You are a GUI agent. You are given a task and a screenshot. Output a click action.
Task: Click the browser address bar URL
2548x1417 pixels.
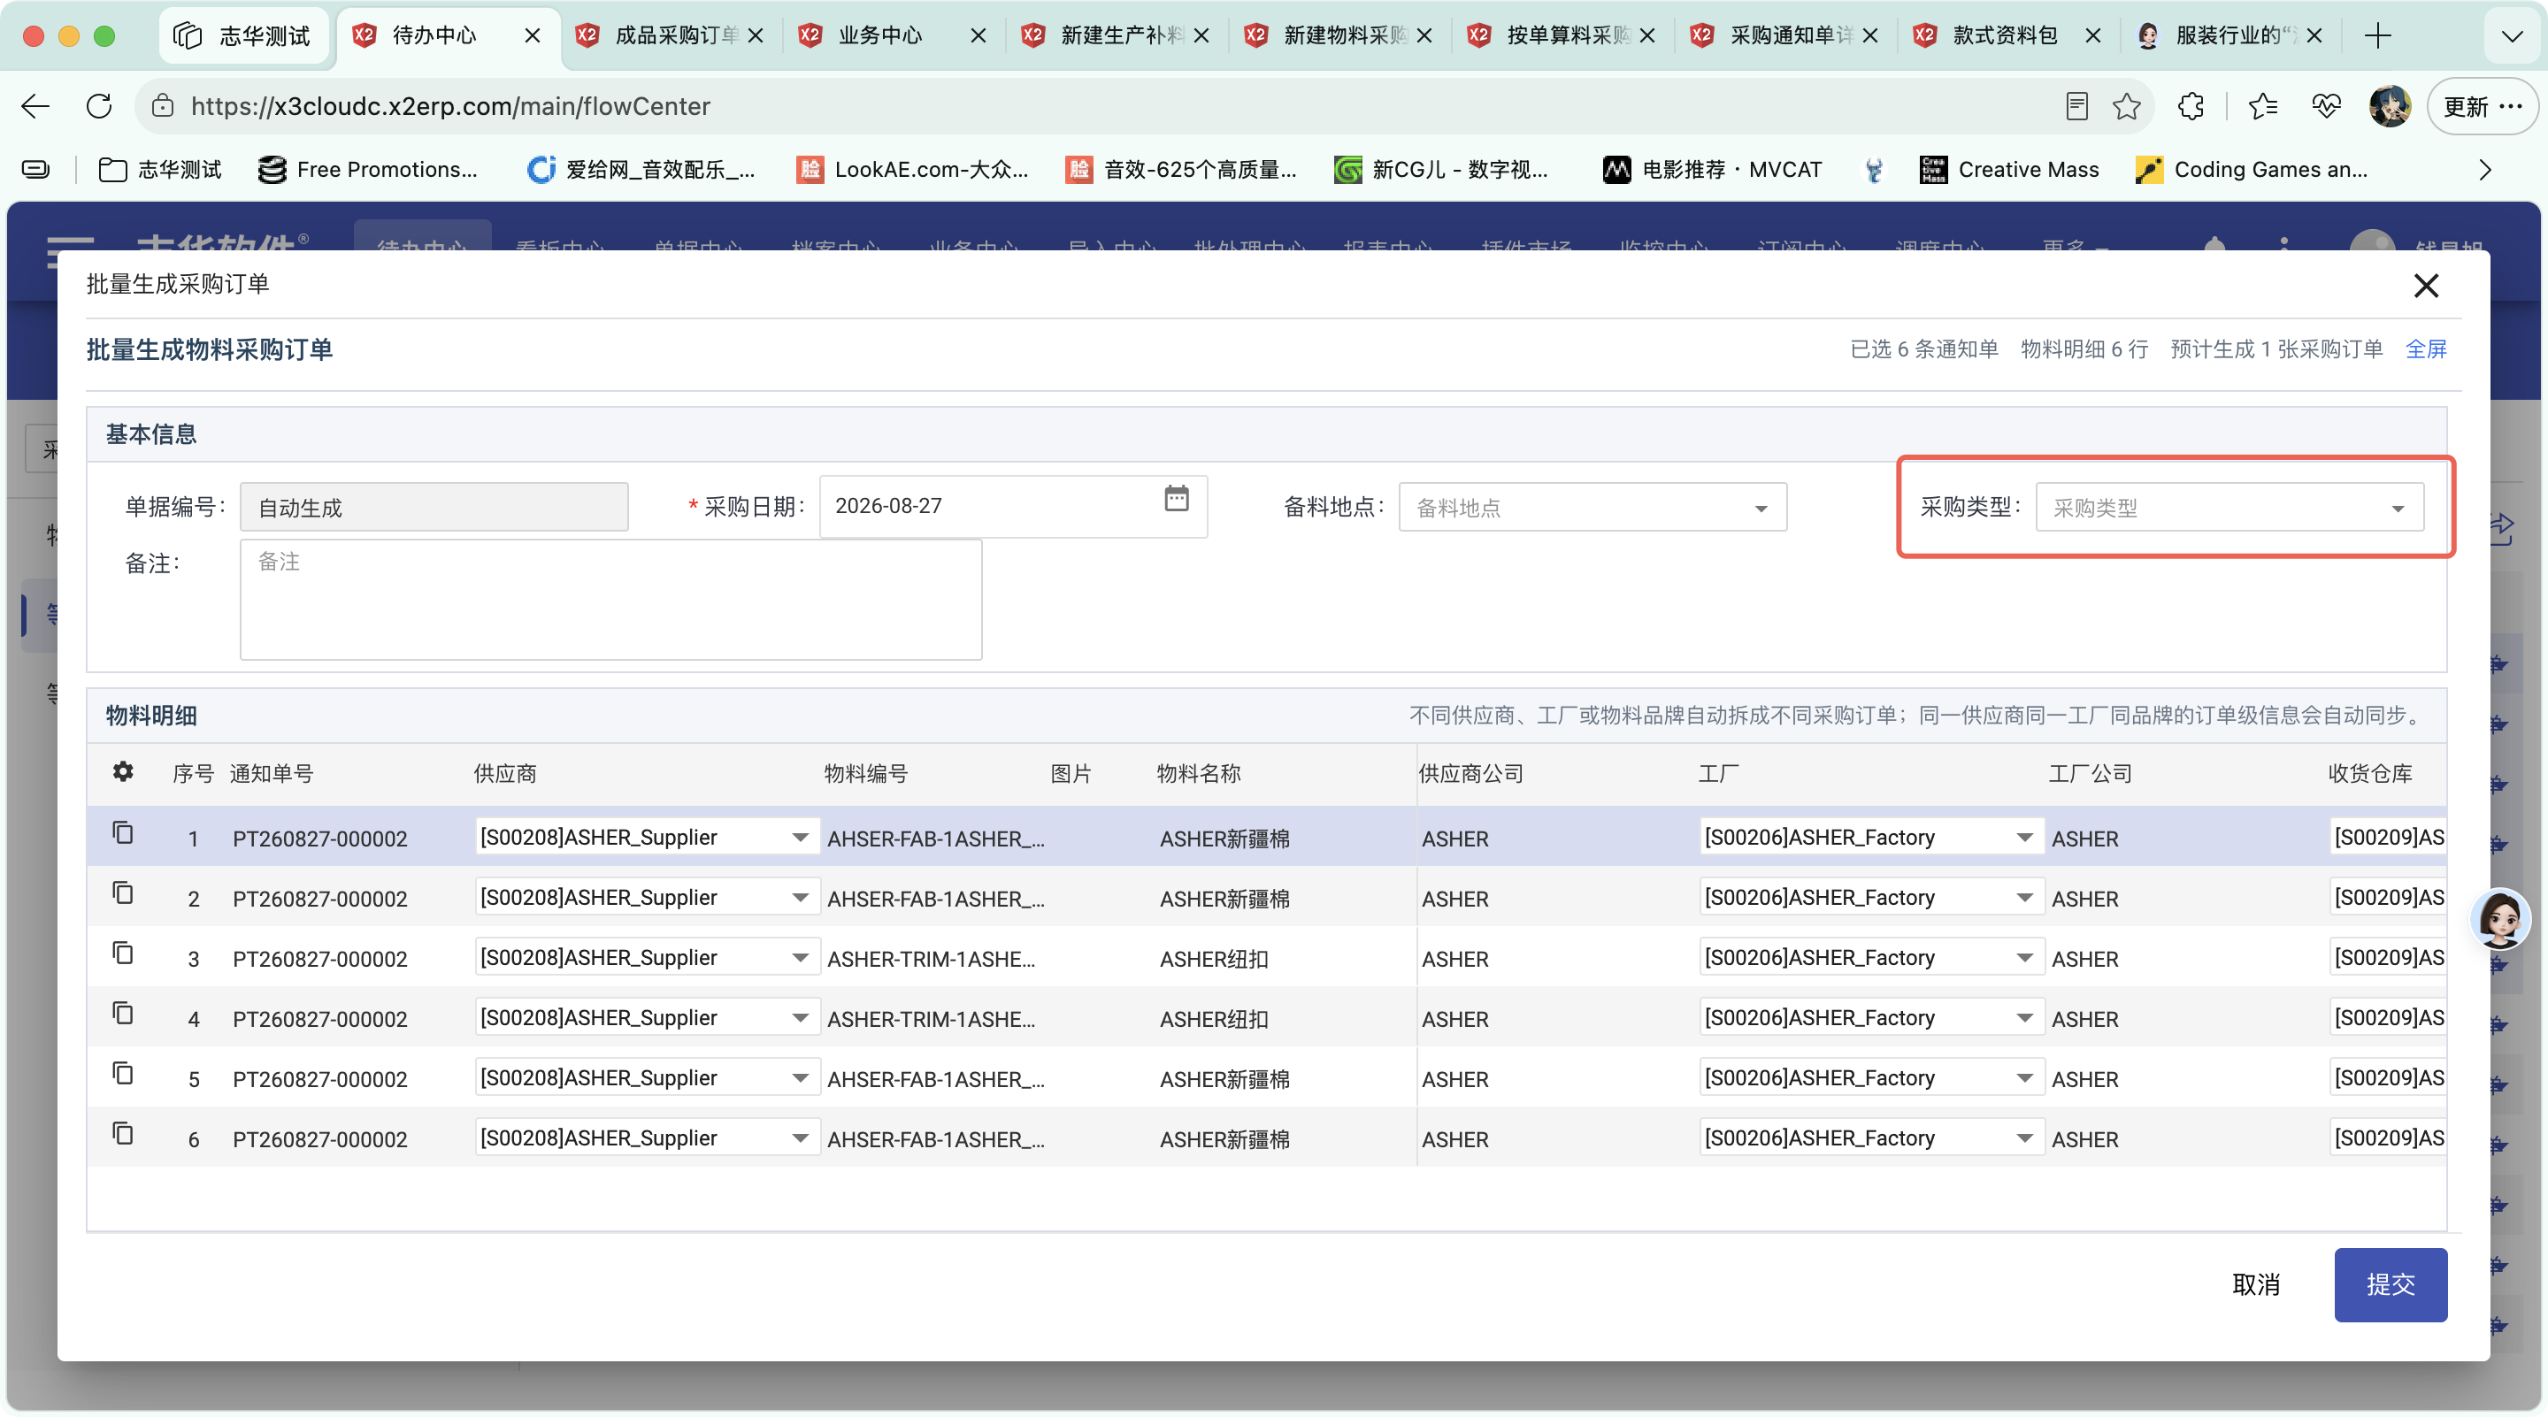click(x=450, y=106)
